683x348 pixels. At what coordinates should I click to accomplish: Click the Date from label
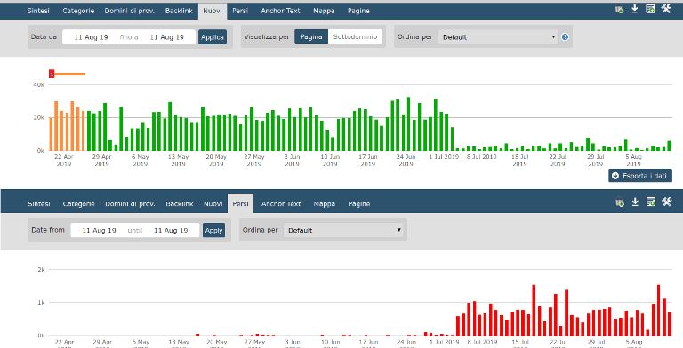point(48,230)
